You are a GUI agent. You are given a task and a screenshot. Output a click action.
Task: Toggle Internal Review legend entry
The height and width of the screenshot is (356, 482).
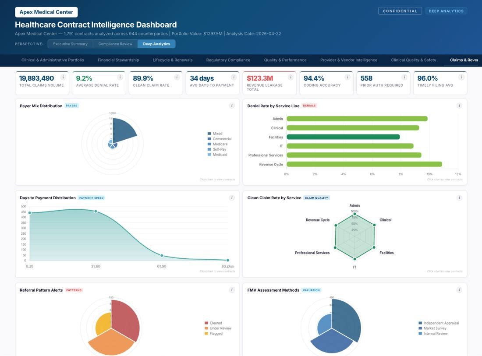[x=433, y=334]
